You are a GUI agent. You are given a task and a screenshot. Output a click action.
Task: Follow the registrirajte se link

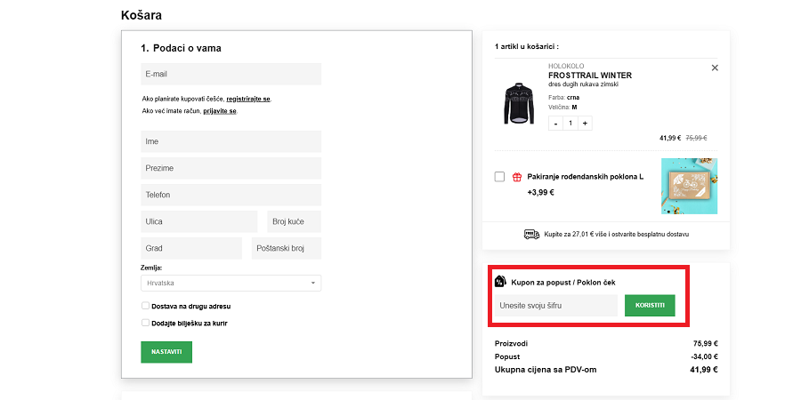pyautogui.click(x=248, y=99)
